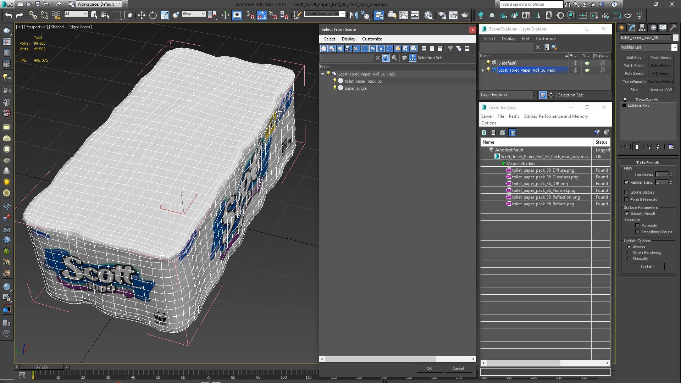Open Customize menu in Select From Scene
The width and height of the screenshot is (681, 383).
tap(372, 39)
